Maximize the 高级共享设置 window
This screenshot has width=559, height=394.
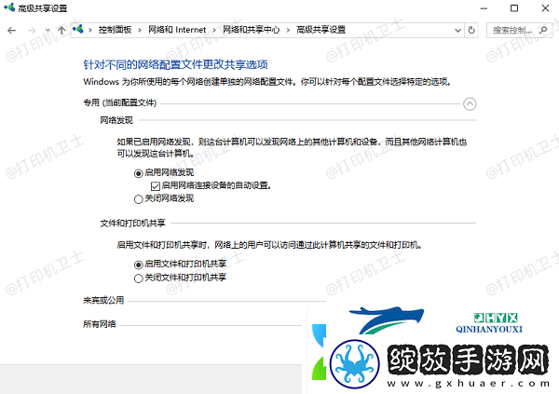coord(514,8)
